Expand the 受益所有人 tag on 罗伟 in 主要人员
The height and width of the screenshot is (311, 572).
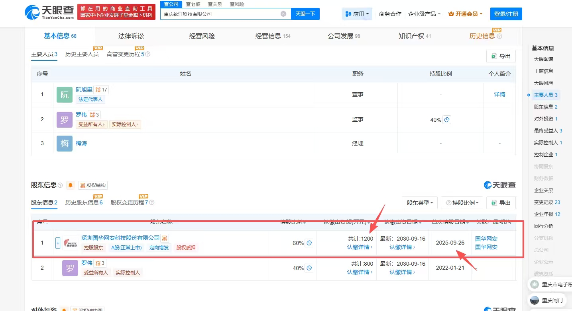(x=92, y=124)
